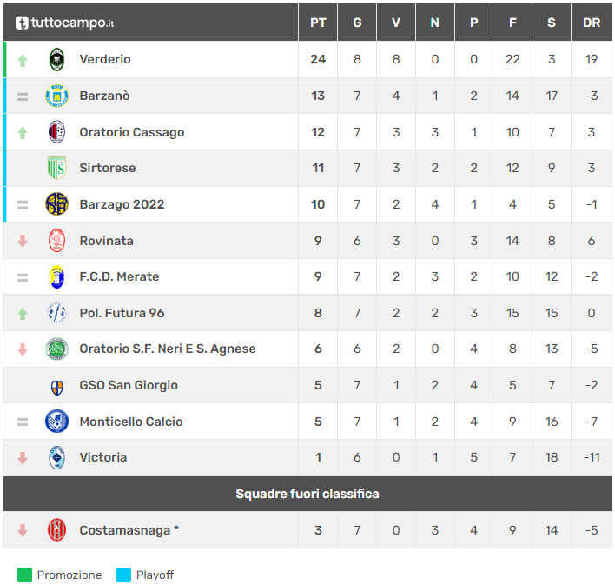Image resolution: width=615 pixels, height=585 pixels.
Task: Click the Costamasnaga red striped crest
Action: coord(56,529)
